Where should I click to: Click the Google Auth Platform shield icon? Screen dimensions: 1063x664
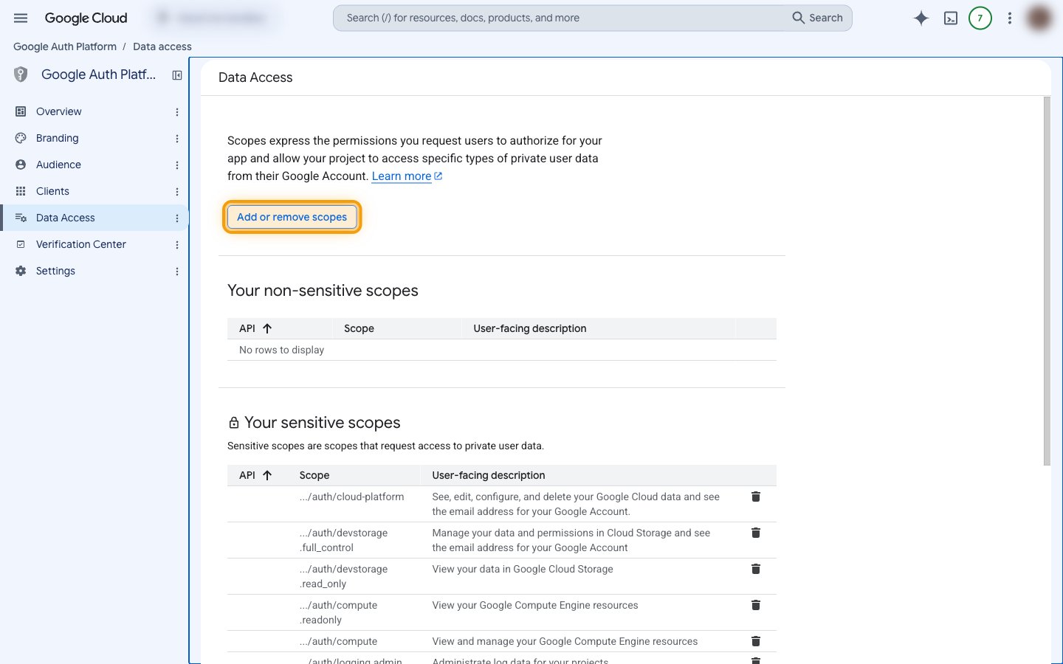pos(21,75)
